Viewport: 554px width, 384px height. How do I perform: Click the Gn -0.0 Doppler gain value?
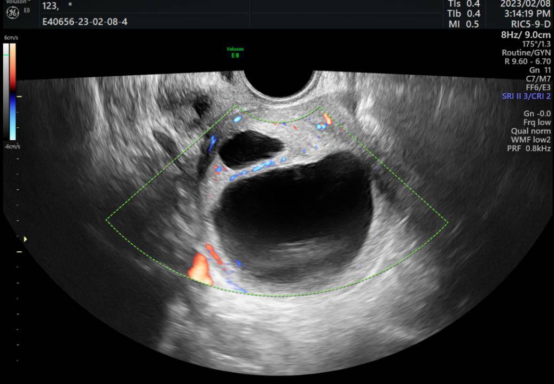click(537, 114)
